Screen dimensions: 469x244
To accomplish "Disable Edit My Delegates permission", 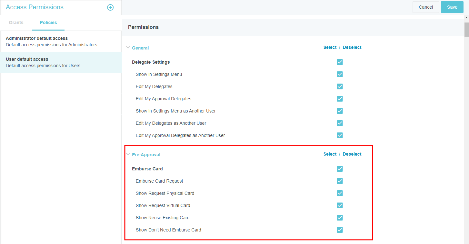I will point(340,86).
